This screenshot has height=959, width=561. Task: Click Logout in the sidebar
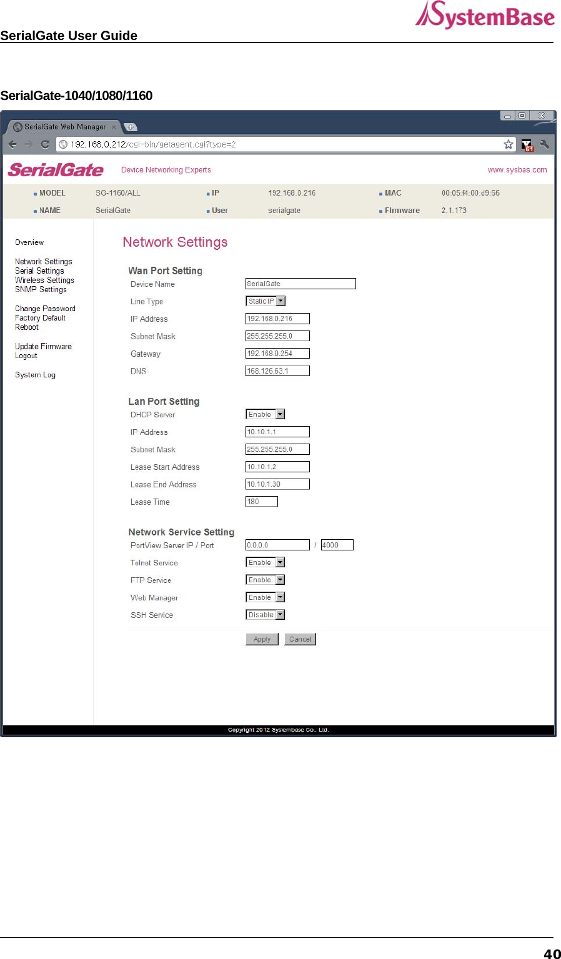pos(26,355)
